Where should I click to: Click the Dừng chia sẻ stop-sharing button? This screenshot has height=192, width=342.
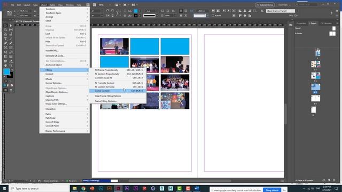tap(272, 190)
